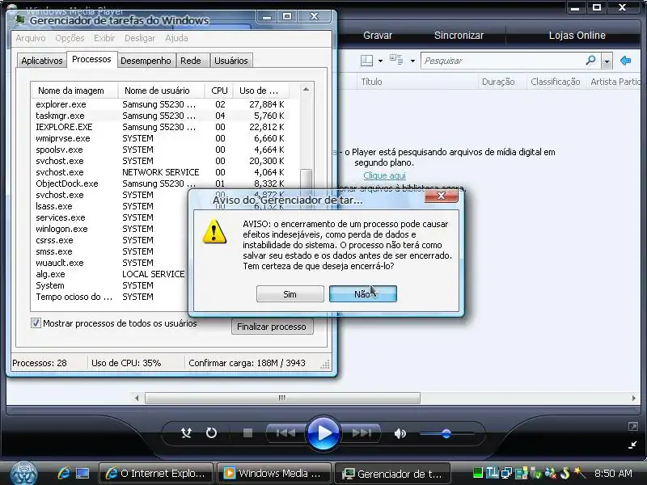Select the ObjectDock.exe process row
This screenshot has width=647, height=485.
click(160, 183)
